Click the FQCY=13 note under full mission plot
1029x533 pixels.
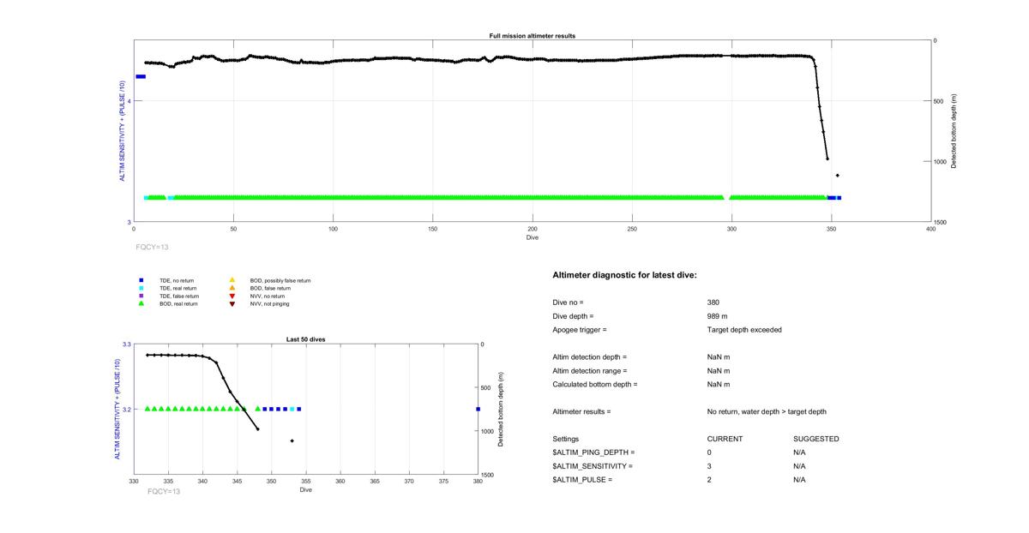coord(152,247)
